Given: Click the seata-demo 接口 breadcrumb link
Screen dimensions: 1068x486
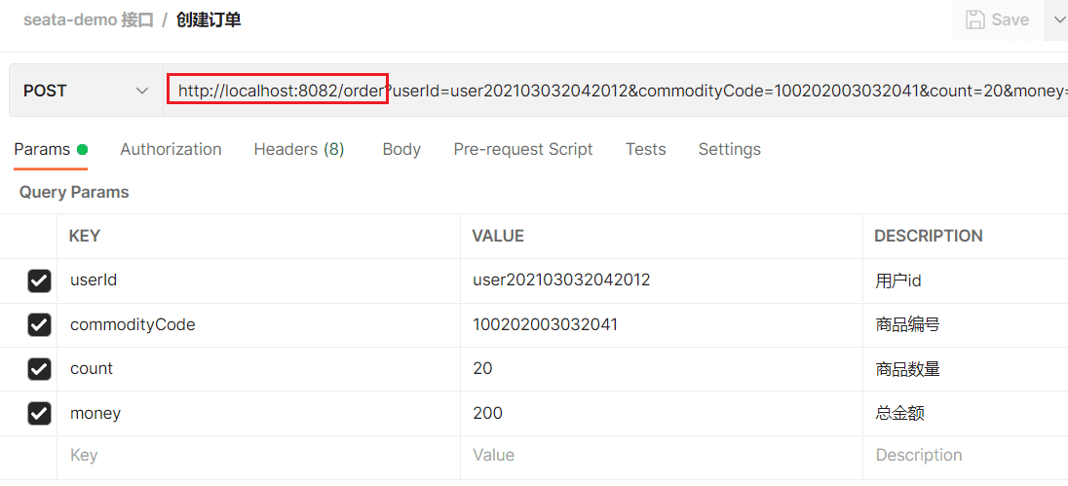Looking at the screenshot, I should point(89,19).
